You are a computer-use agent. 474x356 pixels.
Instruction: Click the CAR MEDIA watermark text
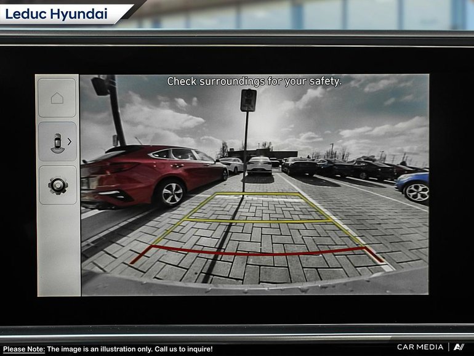420,347
